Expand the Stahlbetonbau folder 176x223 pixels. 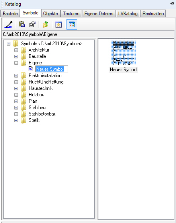coord(16,114)
